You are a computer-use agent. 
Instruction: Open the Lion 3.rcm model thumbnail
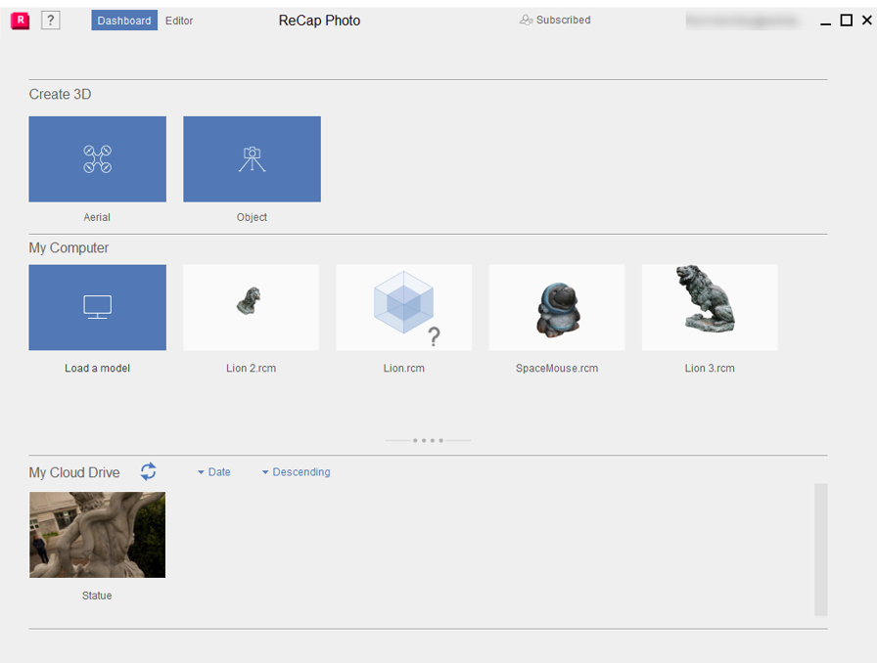pos(710,307)
